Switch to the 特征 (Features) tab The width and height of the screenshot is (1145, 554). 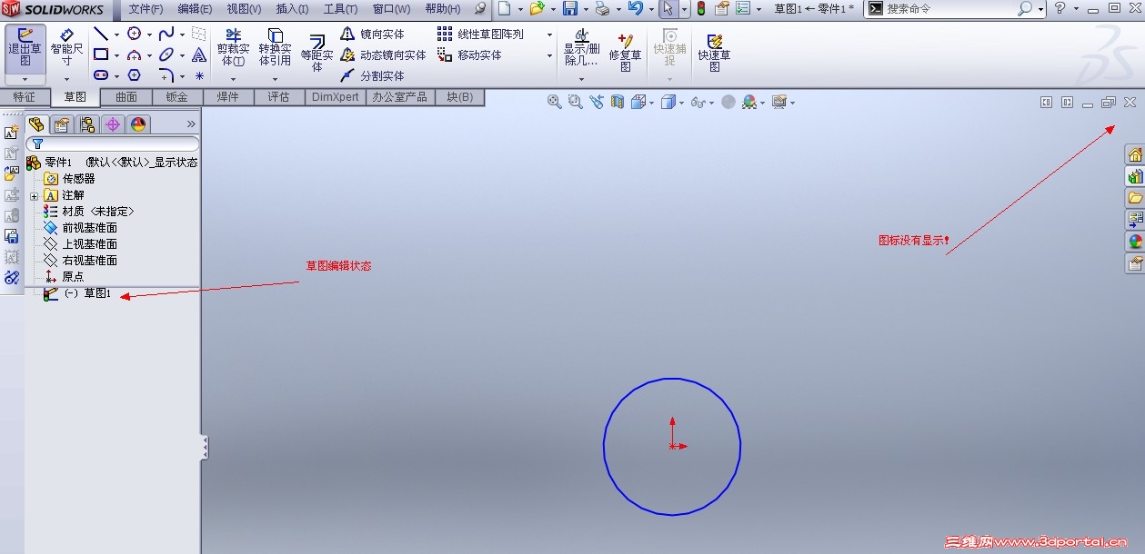click(25, 97)
